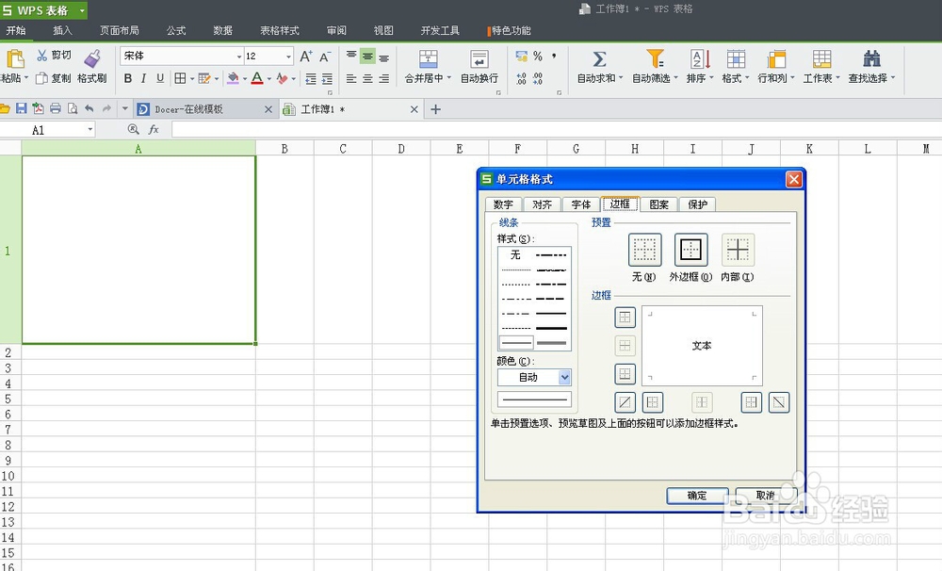Confirm dialog with 确定

(x=697, y=496)
